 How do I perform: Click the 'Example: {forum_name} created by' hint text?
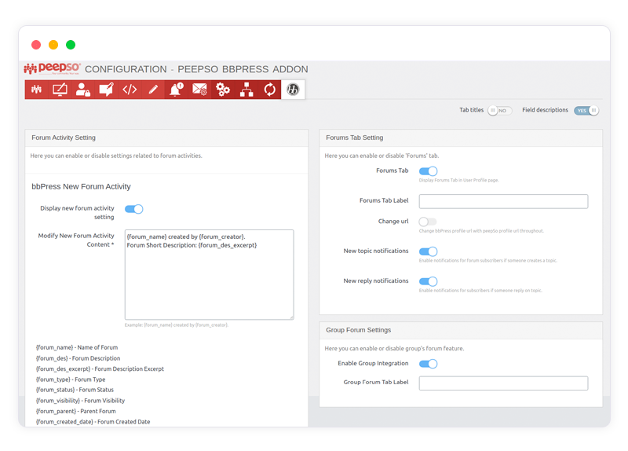click(x=177, y=325)
